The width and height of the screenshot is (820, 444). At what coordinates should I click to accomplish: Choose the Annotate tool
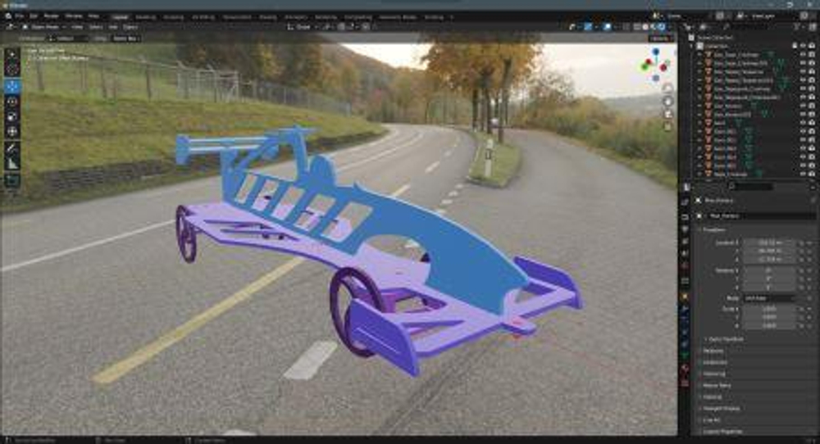pos(12,148)
